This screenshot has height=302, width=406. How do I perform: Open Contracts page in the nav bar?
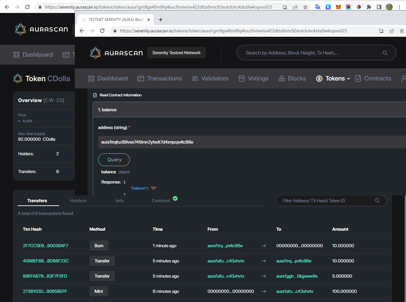(x=373, y=79)
